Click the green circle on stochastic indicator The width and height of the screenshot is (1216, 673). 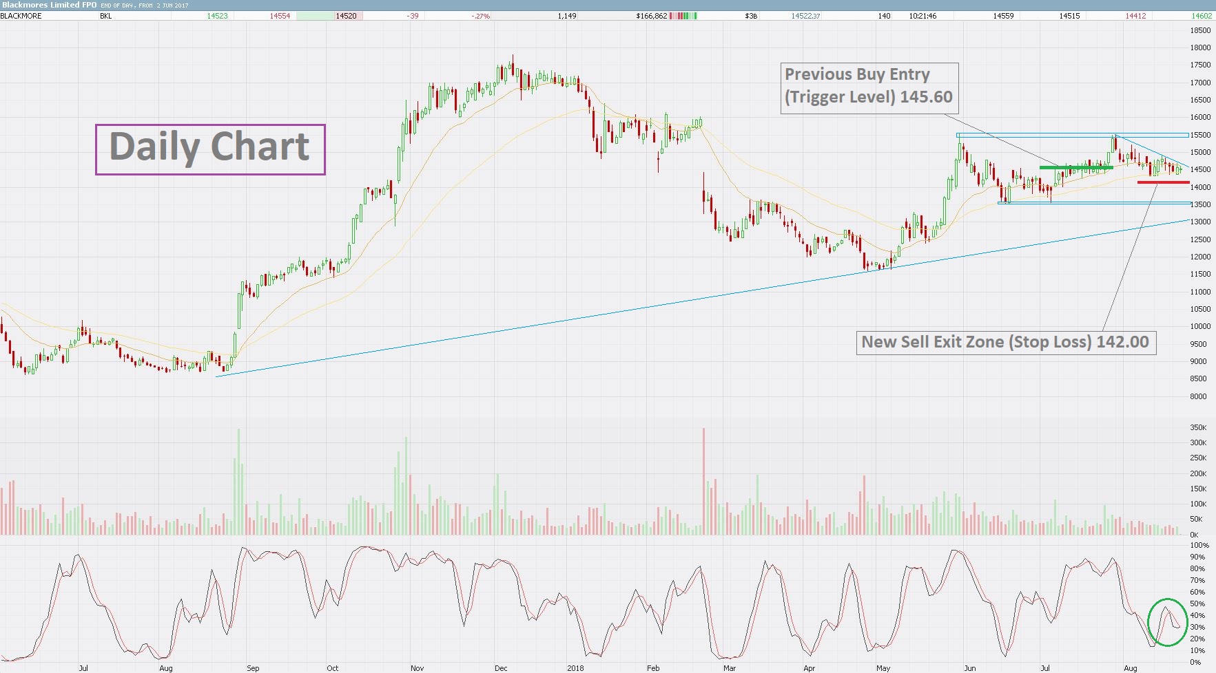[1168, 622]
